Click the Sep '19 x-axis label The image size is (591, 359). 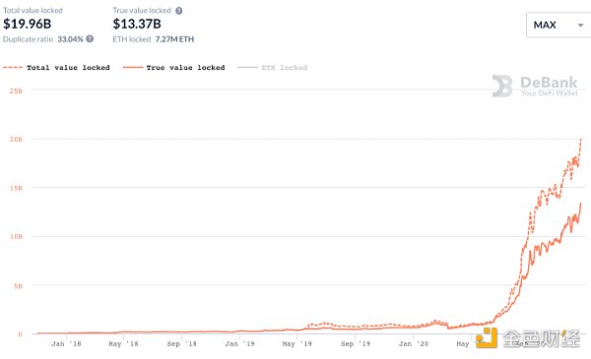[356, 343]
